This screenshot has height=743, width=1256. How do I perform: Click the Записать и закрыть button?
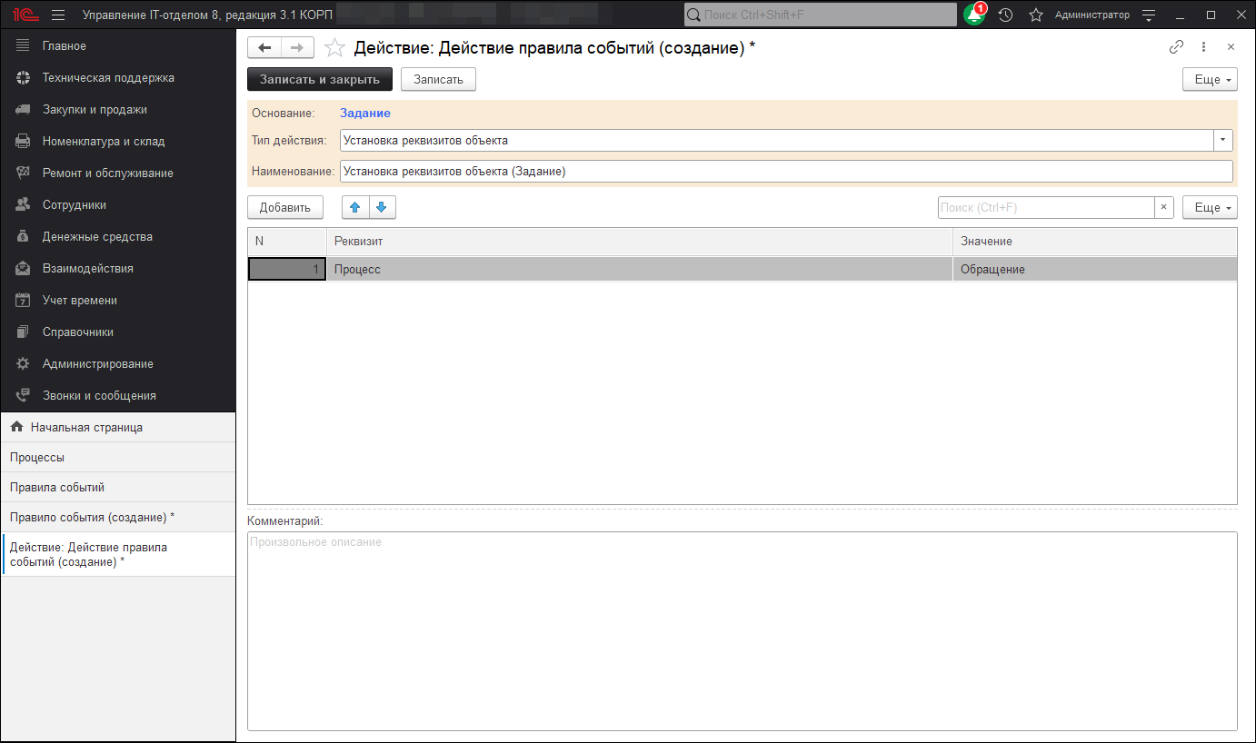click(x=319, y=80)
